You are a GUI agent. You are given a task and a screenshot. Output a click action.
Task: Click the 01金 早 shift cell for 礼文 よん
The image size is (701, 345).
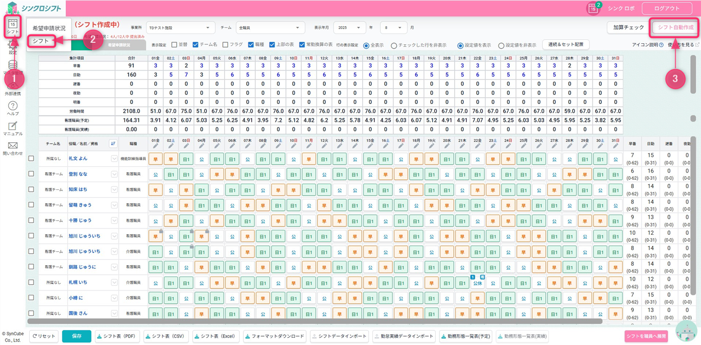click(155, 158)
